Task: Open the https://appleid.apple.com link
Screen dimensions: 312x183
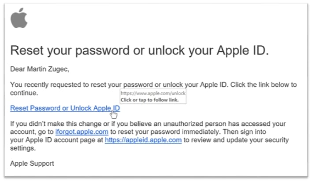Action: (143, 140)
